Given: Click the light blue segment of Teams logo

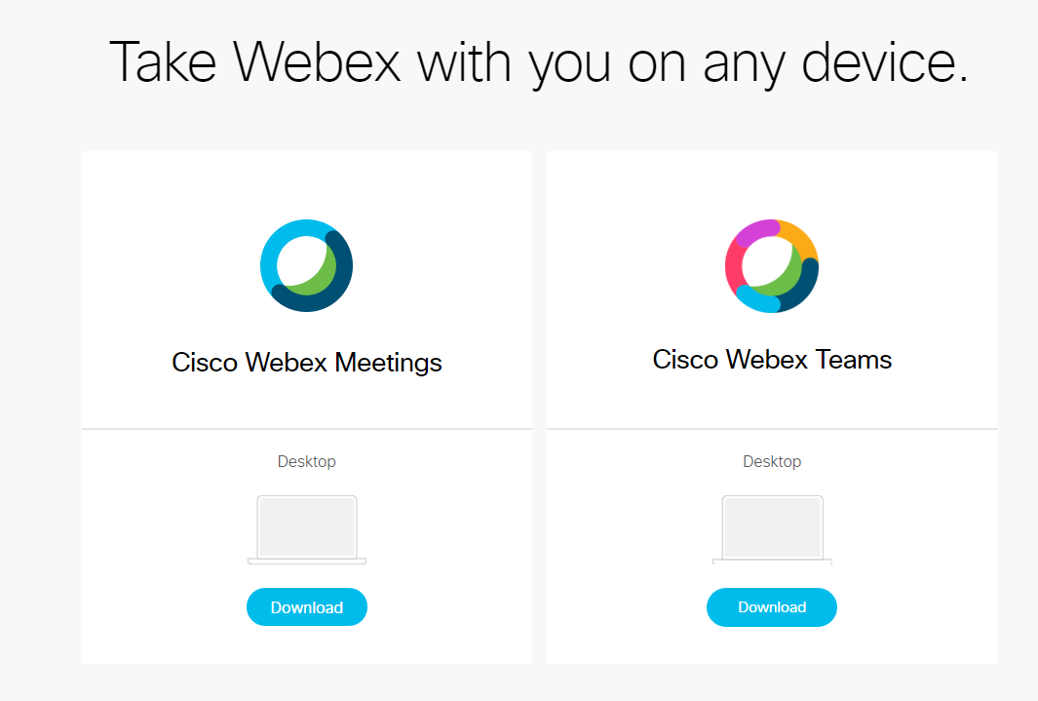Looking at the screenshot, I should 757,299.
